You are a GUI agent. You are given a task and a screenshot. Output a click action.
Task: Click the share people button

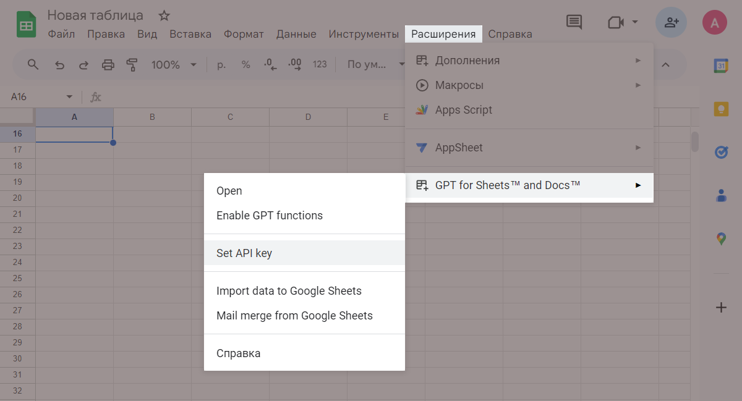coord(671,23)
